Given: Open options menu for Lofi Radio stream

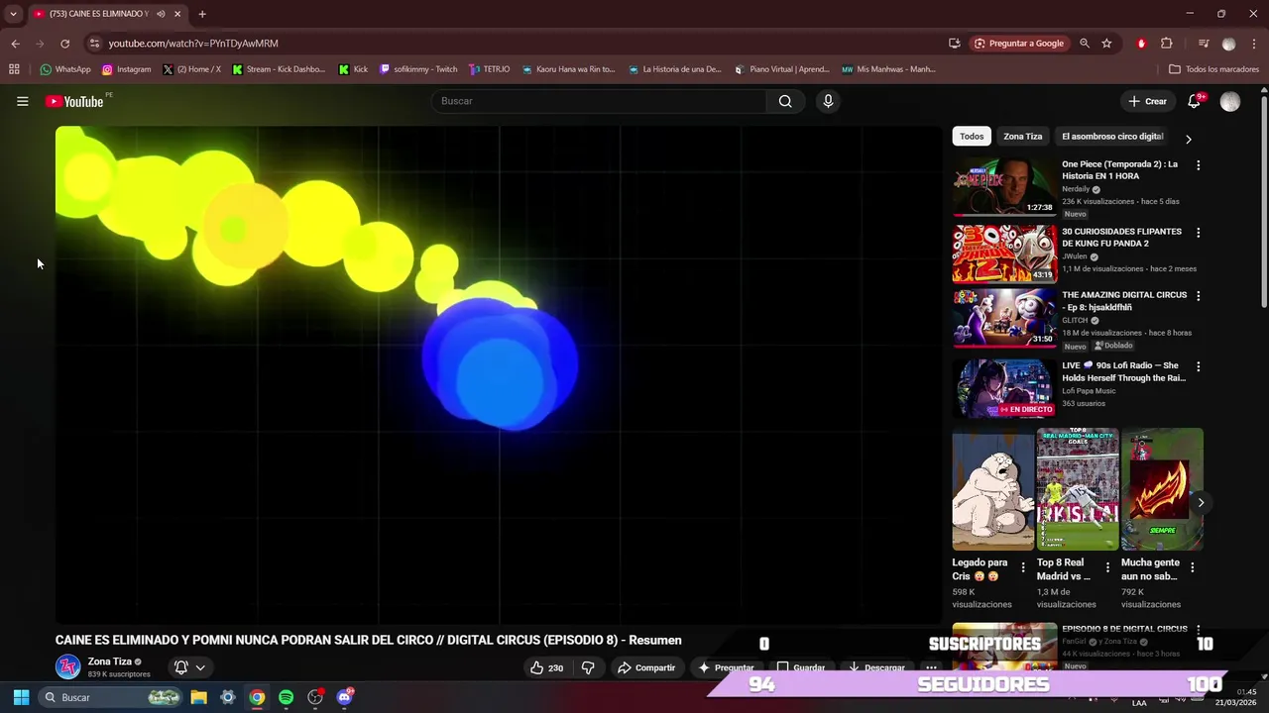Looking at the screenshot, I should 1198,366.
